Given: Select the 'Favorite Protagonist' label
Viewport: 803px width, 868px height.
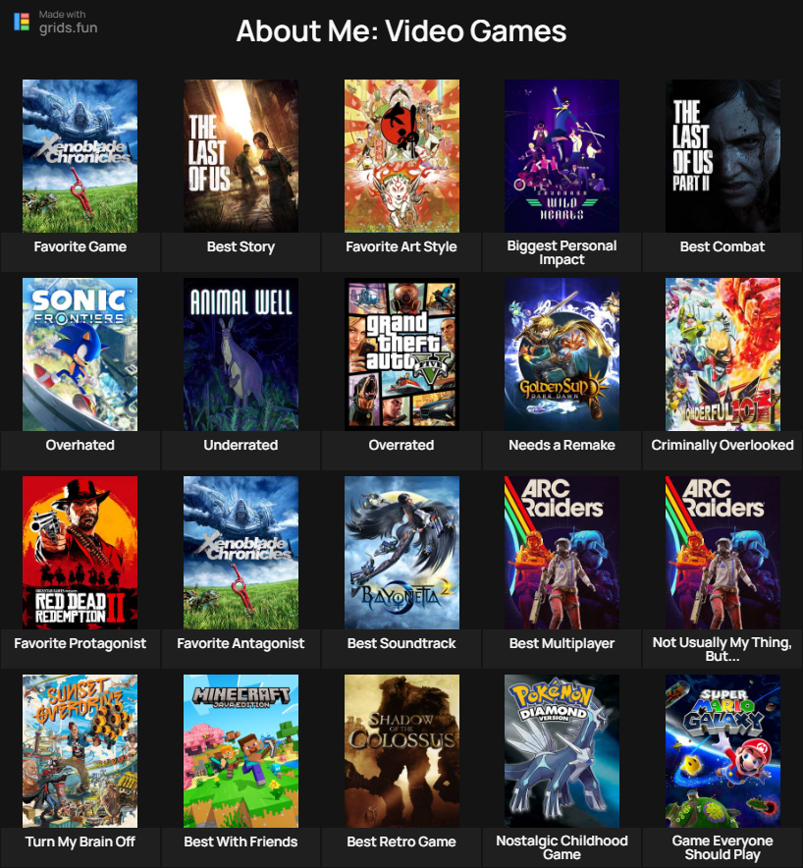Looking at the screenshot, I should pos(80,643).
